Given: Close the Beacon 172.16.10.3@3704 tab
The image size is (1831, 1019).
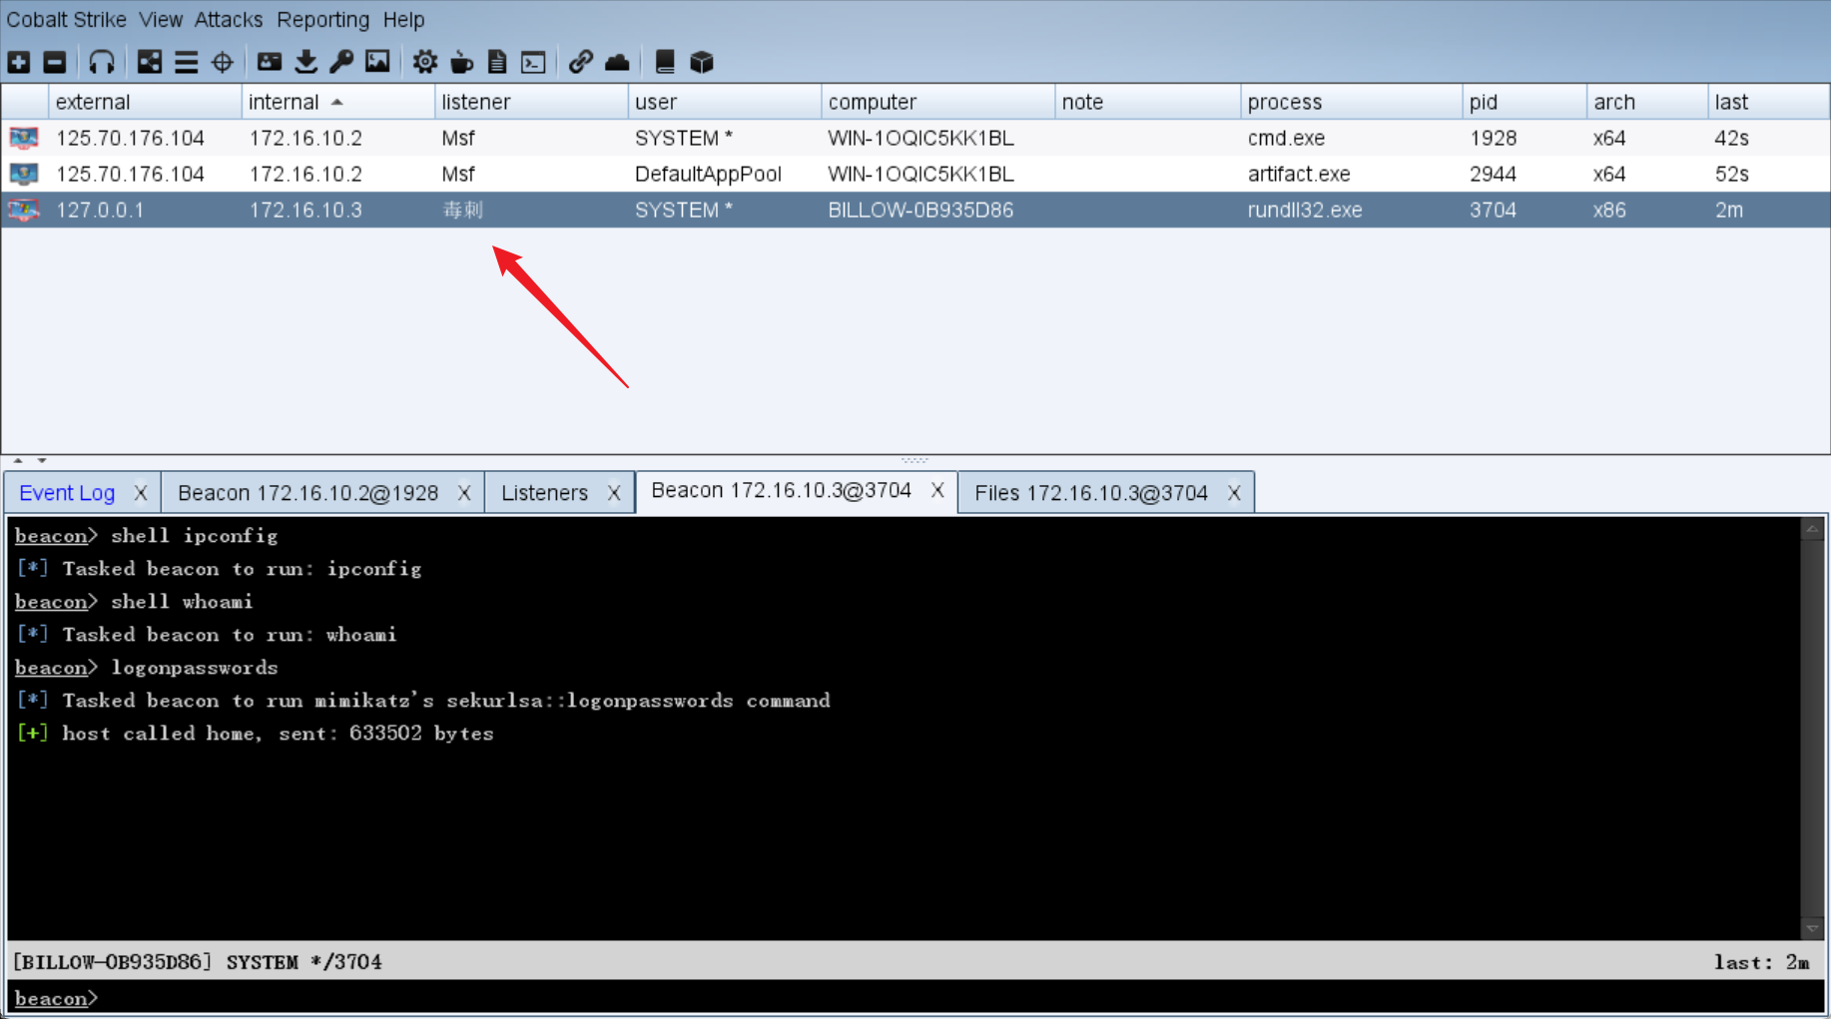Looking at the screenshot, I should (937, 490).
